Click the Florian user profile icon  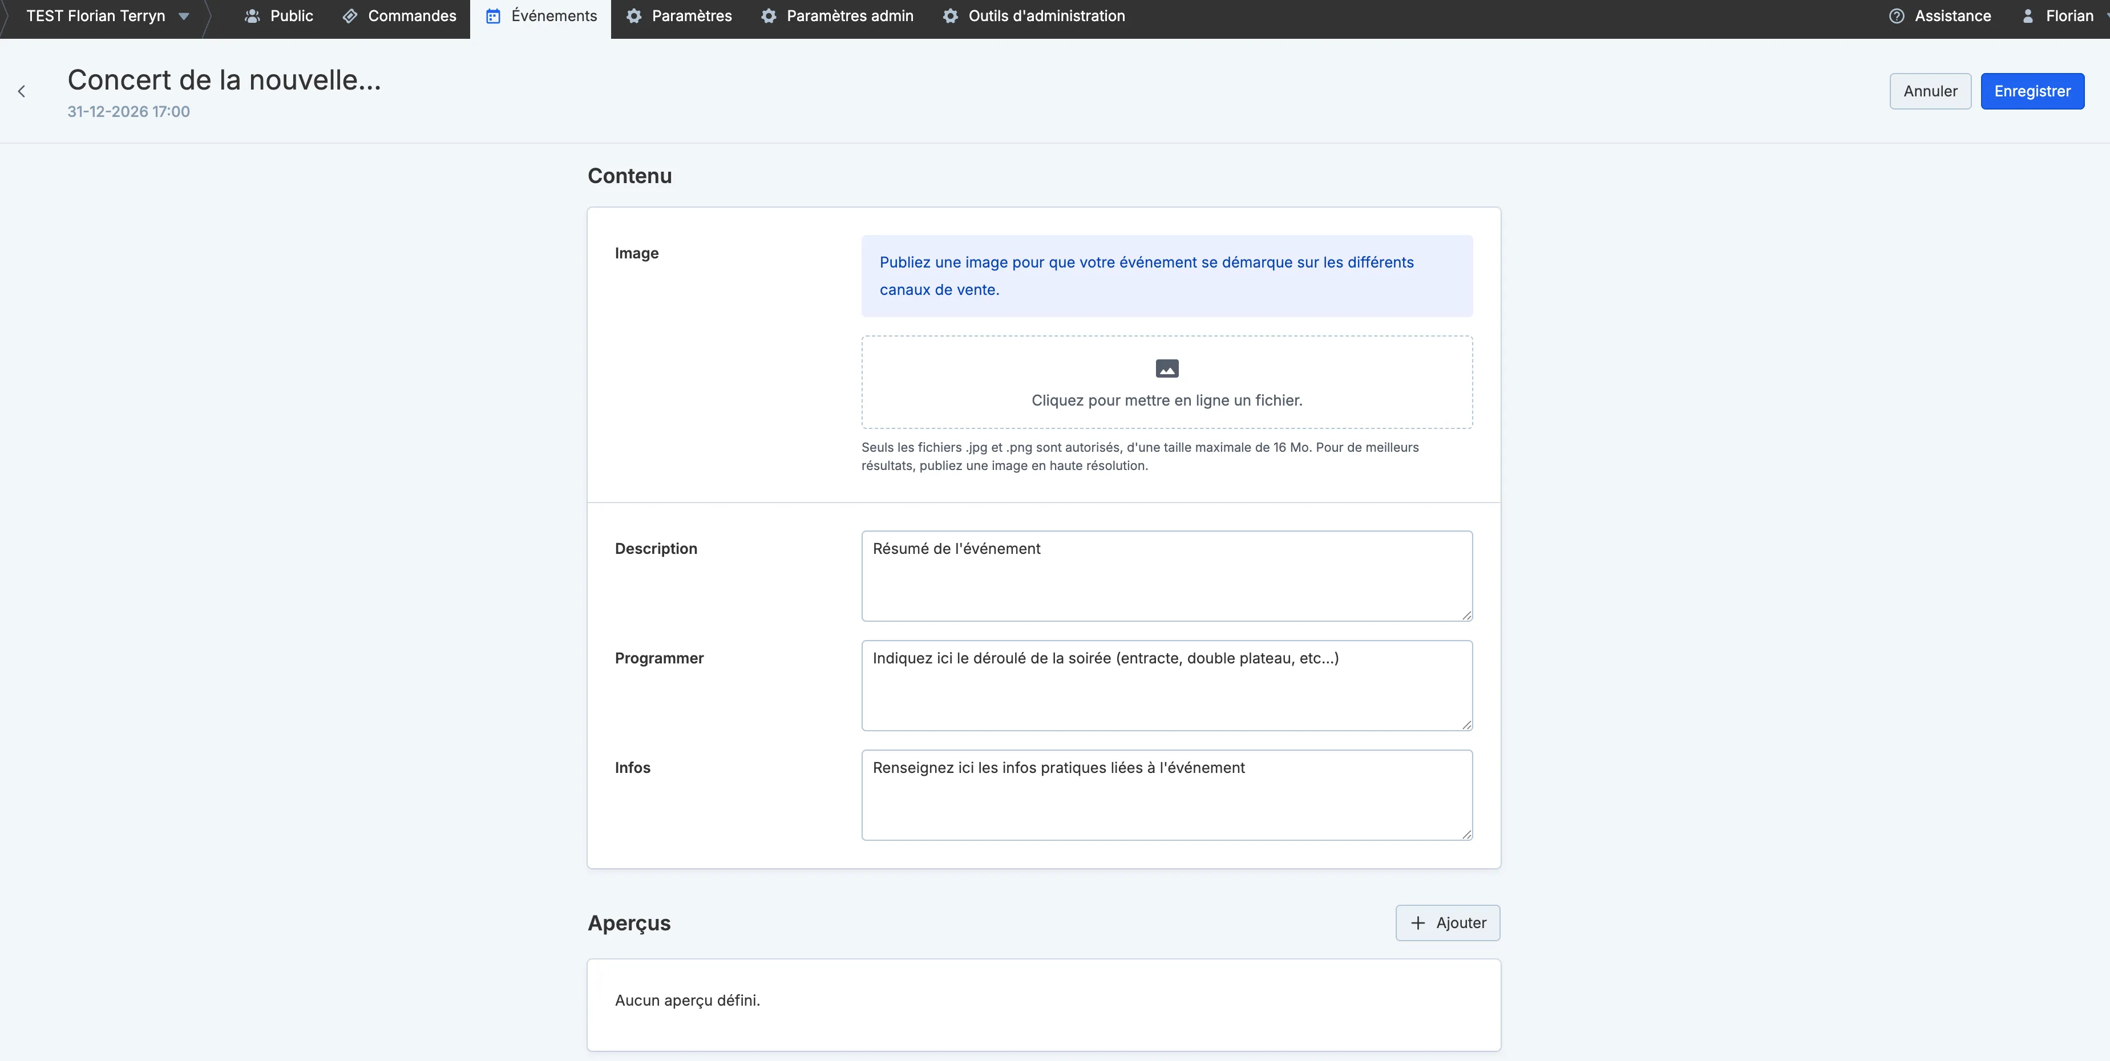[2028, 15]
